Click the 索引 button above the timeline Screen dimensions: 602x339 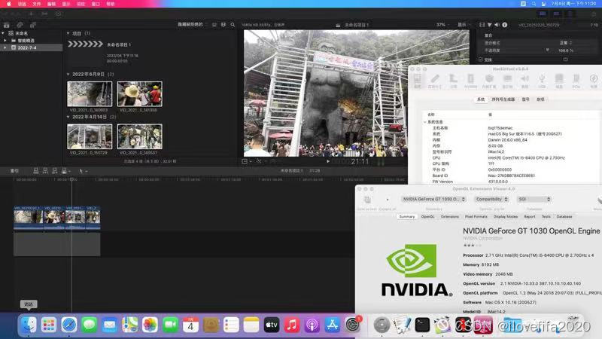click(14, 171)
